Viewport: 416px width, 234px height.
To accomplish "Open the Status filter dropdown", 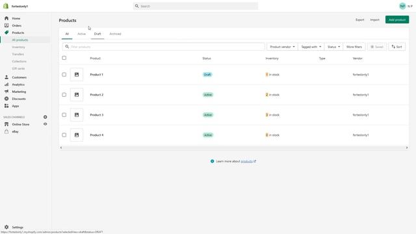I will (x=333, y=47).
